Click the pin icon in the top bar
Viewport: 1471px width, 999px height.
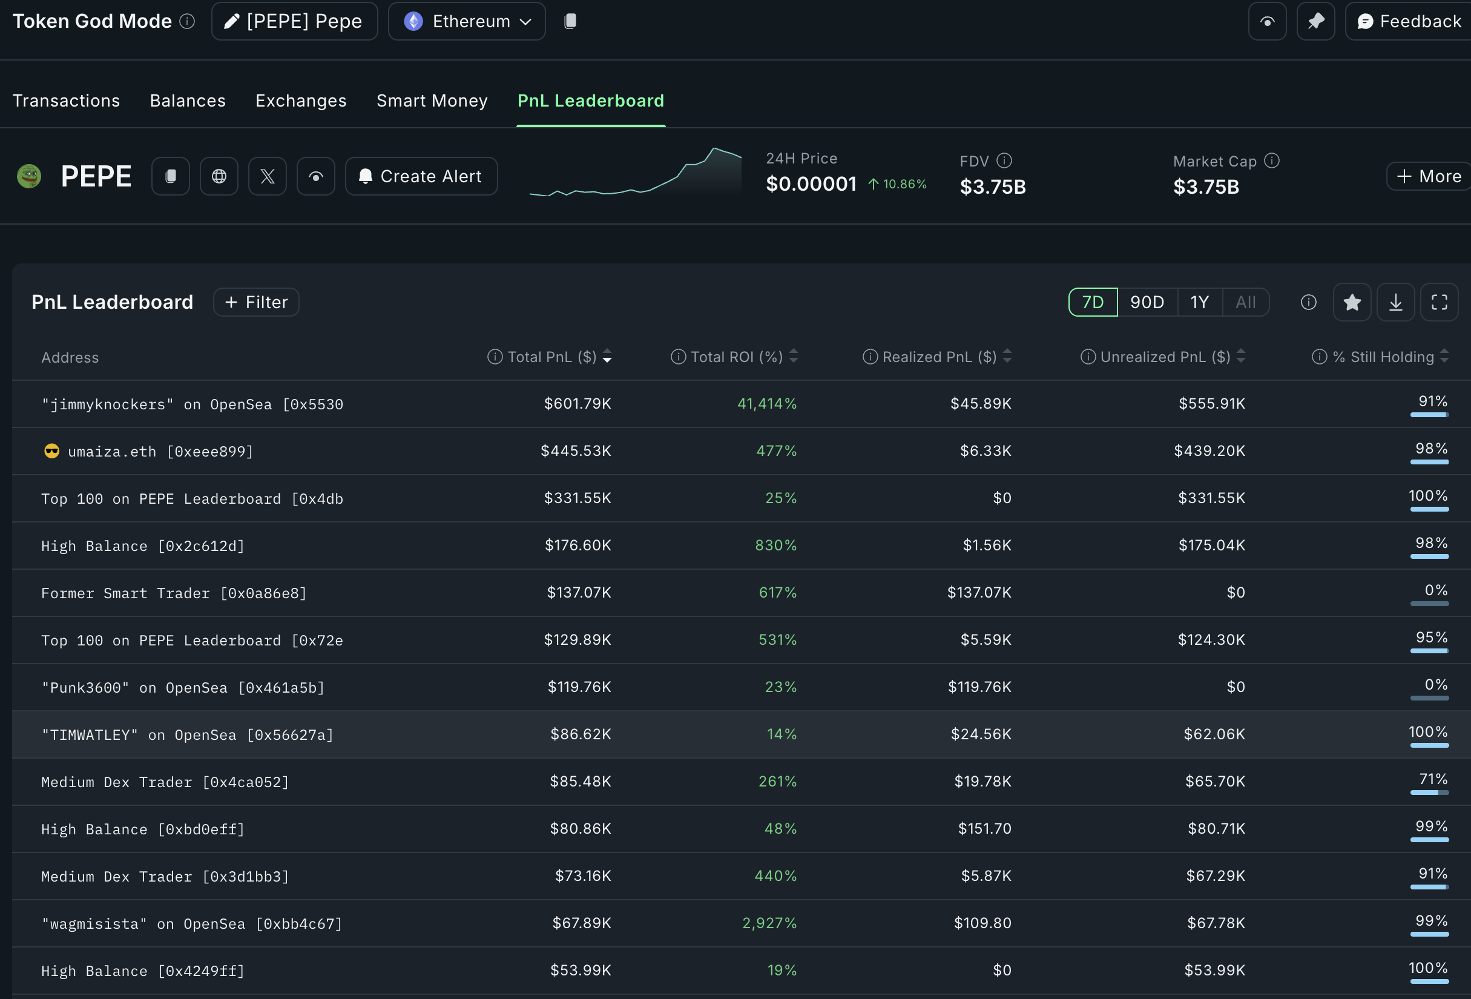[x=1315, y=22]
